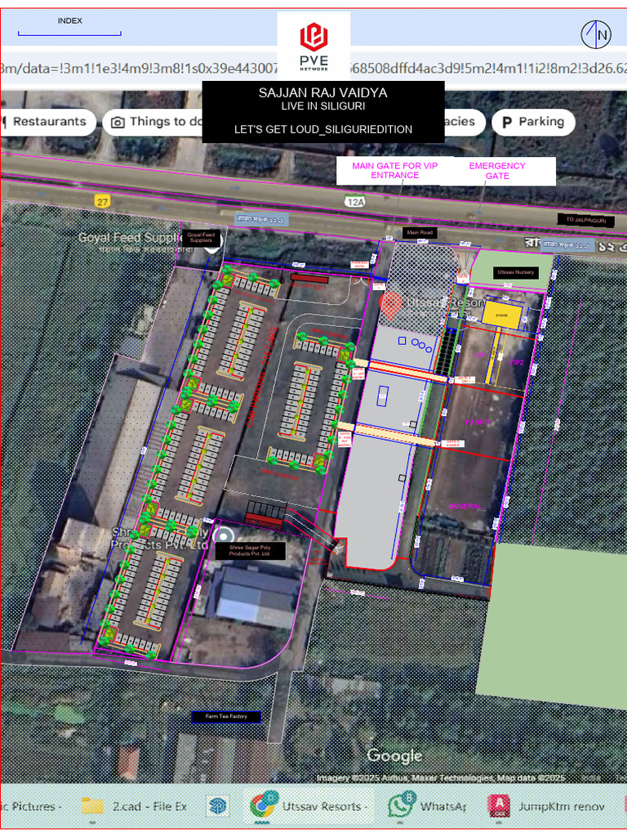This screenshot has width=627, height=837.
Task: Click LET'S GET LOUD_SILIGURIEDITION text
Action: pos(323,129)
